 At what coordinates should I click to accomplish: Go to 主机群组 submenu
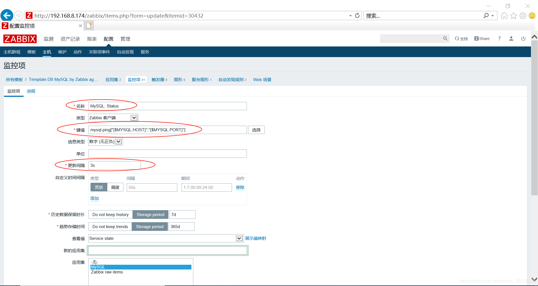coord(12,52)
